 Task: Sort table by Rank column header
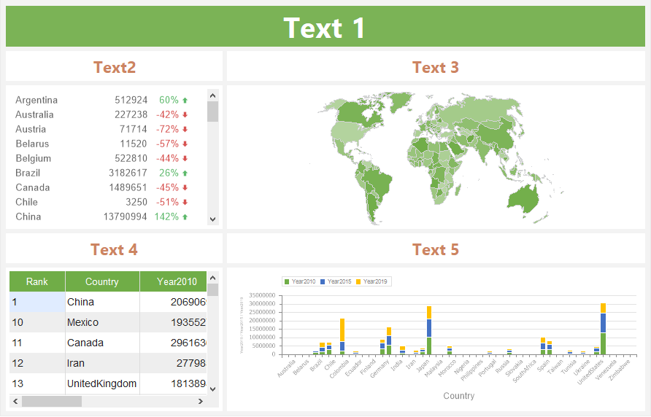tap(37, 282)
